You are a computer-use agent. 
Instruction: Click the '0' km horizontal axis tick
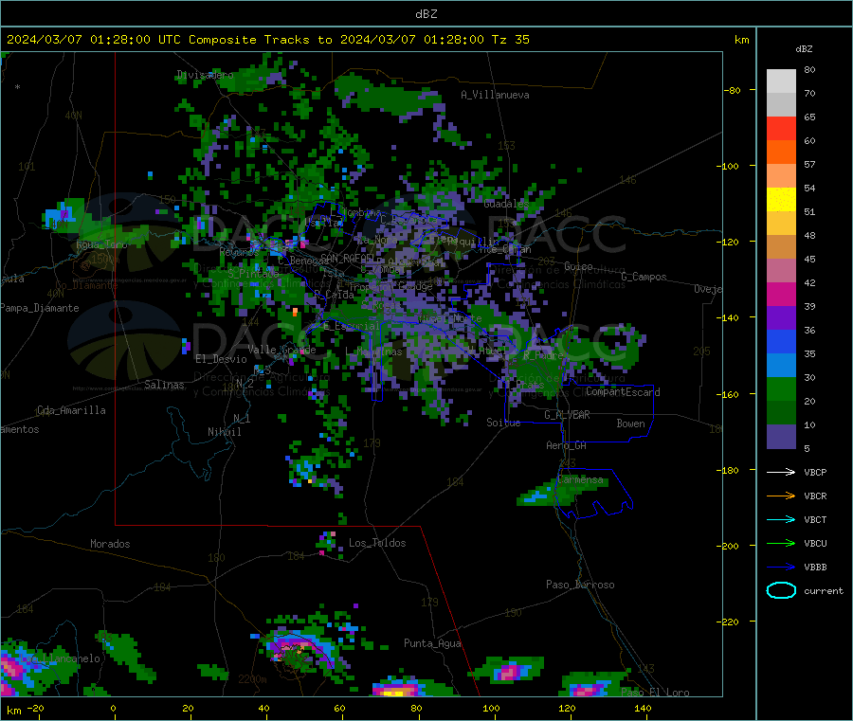click(x=113, y=708)
